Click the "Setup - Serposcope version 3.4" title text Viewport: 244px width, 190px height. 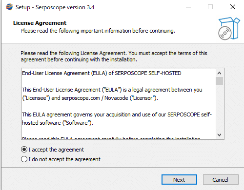coord(55,7)
